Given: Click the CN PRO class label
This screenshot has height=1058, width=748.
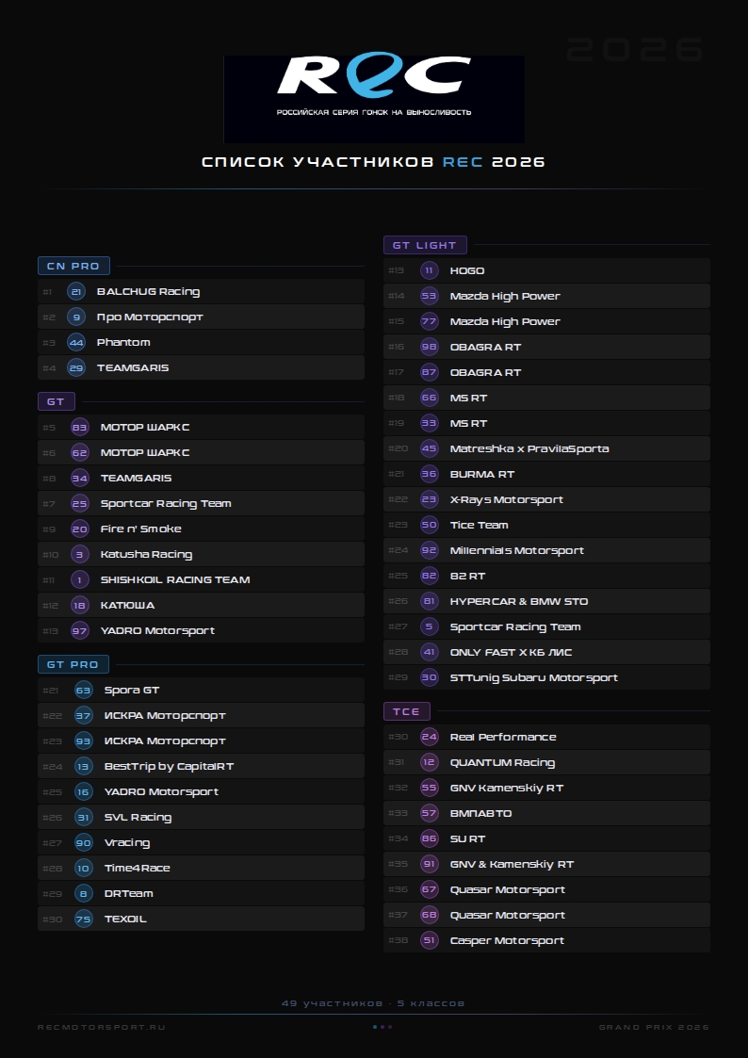Looking at the screenshot, I should click(73, 266).
